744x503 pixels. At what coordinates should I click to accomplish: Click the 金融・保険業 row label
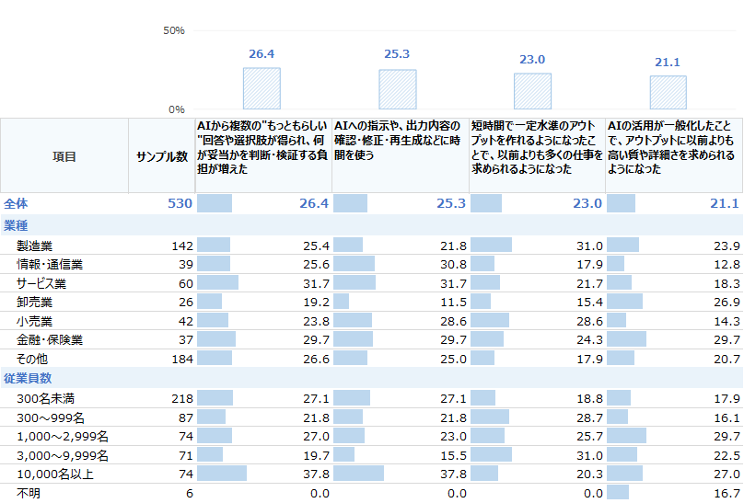[50, 339]
